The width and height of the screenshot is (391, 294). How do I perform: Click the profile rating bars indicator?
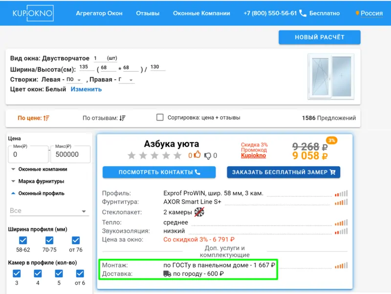pos(341,193)
